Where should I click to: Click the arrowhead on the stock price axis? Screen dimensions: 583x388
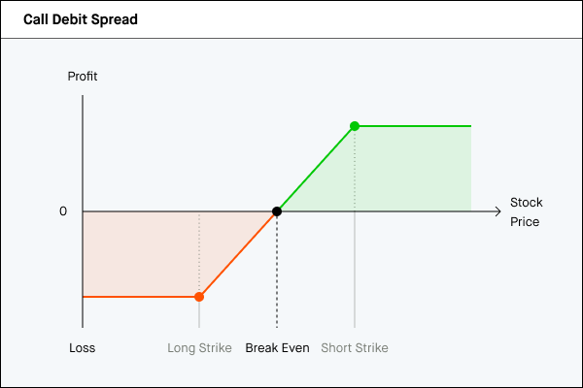[x=497, y=211]
